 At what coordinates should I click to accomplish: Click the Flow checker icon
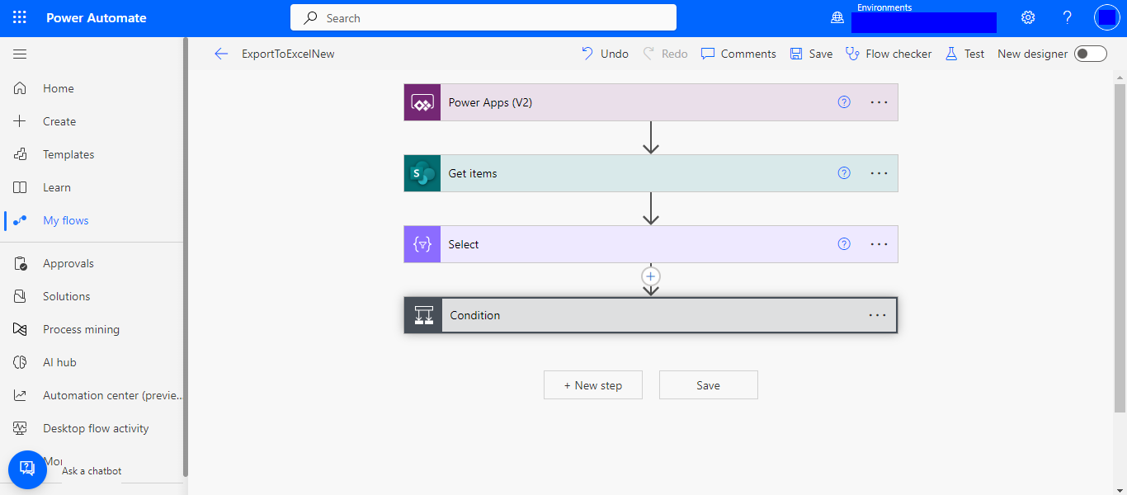point(851,54)
